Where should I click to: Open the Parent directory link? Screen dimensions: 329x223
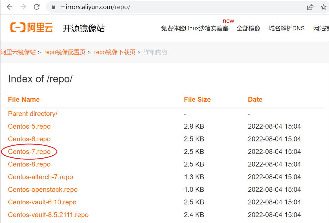pos(32,114)
